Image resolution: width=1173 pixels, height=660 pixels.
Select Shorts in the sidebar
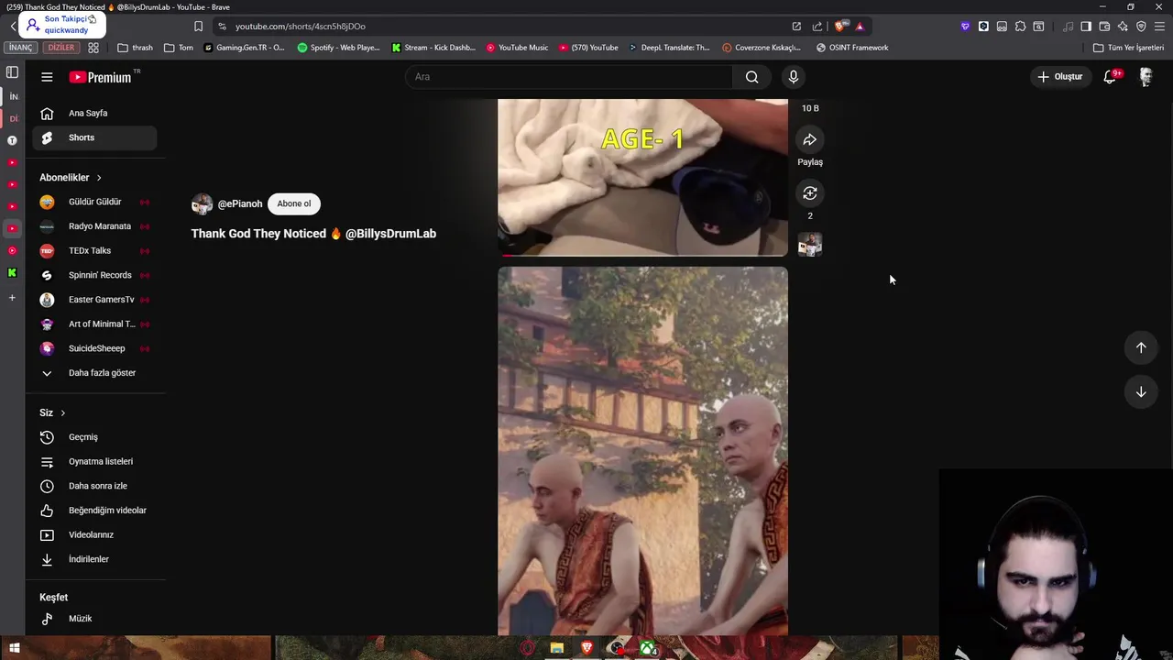point(94,137)
